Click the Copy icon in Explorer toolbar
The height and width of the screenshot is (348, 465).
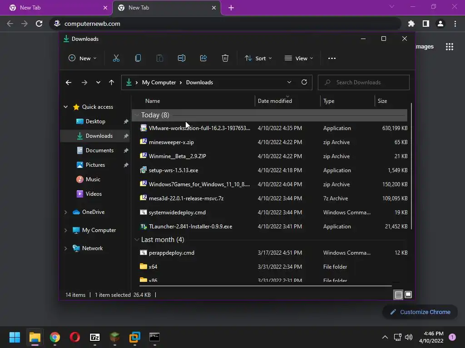pos(138,58)
